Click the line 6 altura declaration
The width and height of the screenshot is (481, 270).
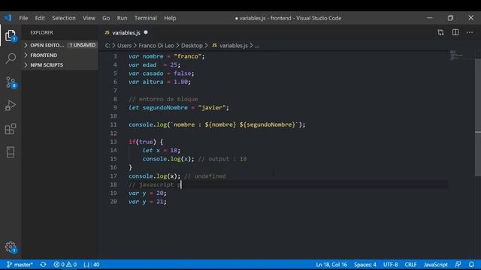[159, 82]
